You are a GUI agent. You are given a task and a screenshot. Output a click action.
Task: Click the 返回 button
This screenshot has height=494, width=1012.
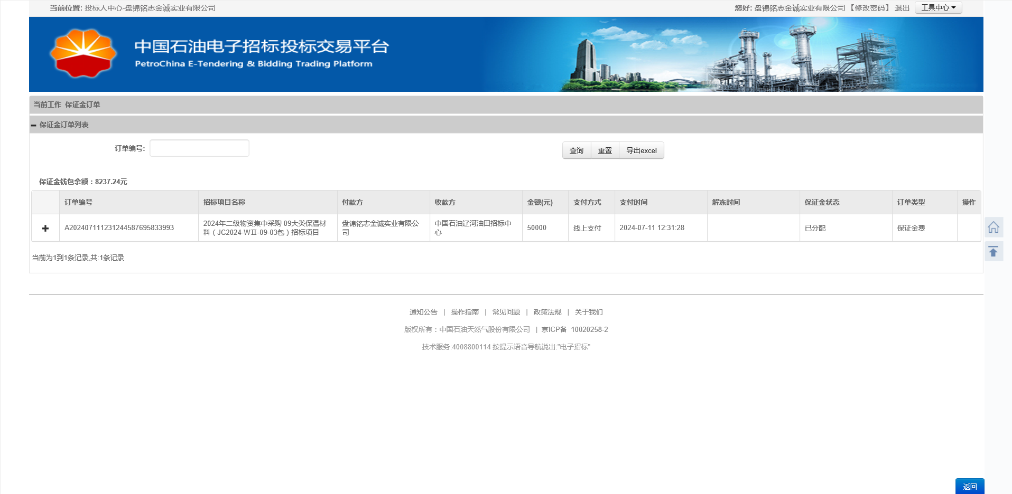pyautogui.click(x=970, y=486)
